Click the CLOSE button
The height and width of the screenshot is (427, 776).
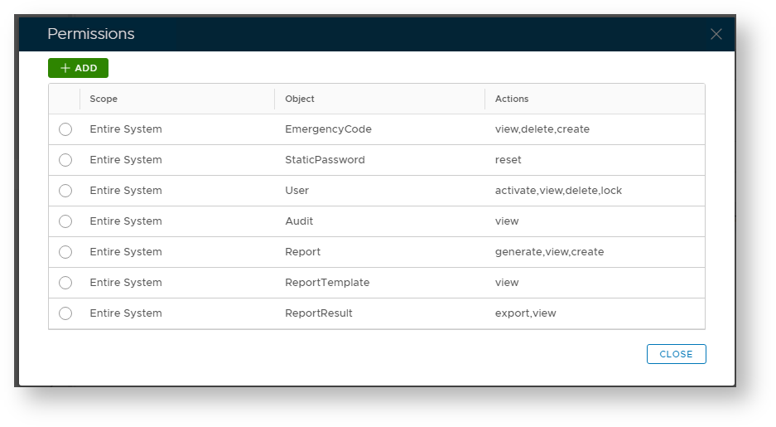coord(676,354)
